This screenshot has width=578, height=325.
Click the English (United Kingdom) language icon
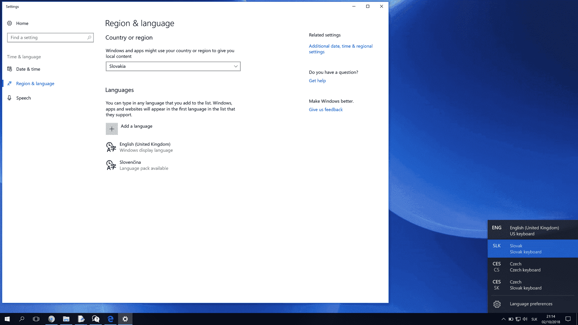tap(111, 147)
